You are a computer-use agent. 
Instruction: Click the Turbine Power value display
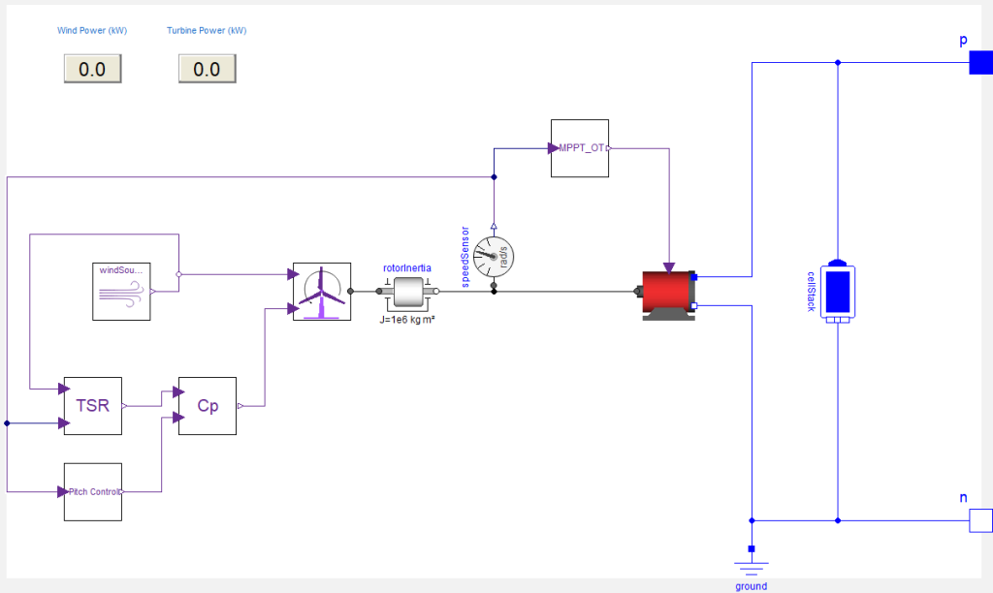click(x=208, y=69)
